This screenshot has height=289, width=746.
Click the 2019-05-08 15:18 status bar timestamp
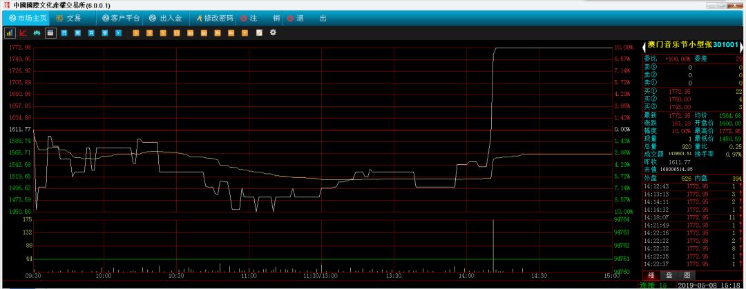[709, 285]
